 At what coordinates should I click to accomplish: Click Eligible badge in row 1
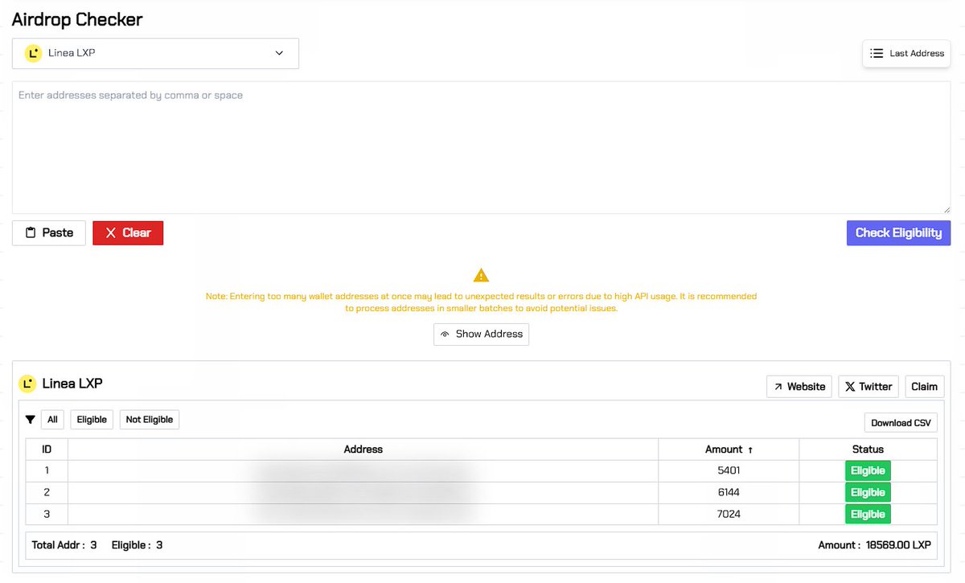tap(868, 470)
